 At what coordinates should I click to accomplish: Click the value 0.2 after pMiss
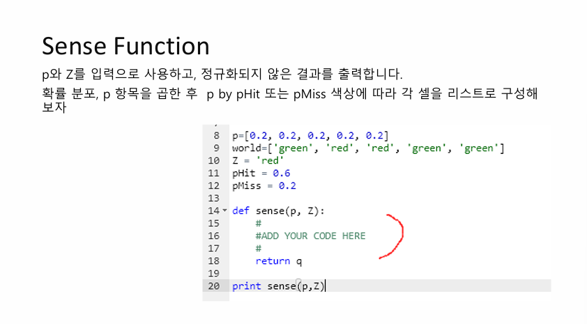coord(287,185)
